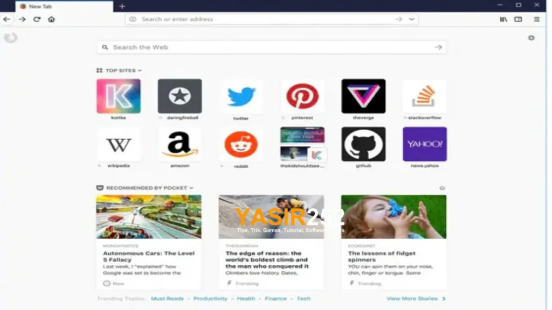Image resolution: width=552 pixels, height=310 pixels.
Task: Click View More Stories link
Action: tap(416, 298)
